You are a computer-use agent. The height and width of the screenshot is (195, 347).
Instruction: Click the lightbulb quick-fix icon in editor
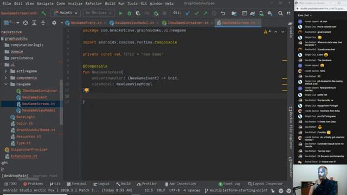pyautogui.click(x=87, y=90)
